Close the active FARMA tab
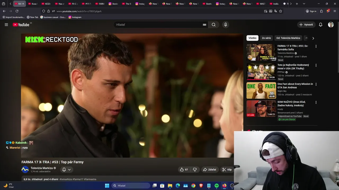339x190 pixels. (x=23, y=4)
